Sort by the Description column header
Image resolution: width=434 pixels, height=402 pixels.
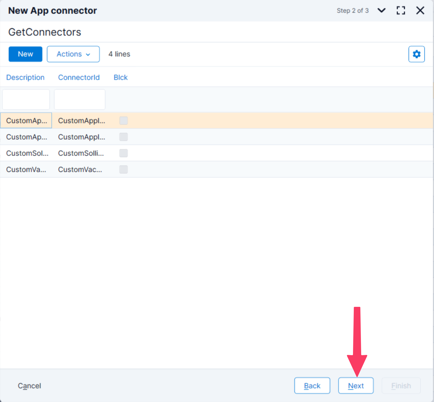(25, 77)
